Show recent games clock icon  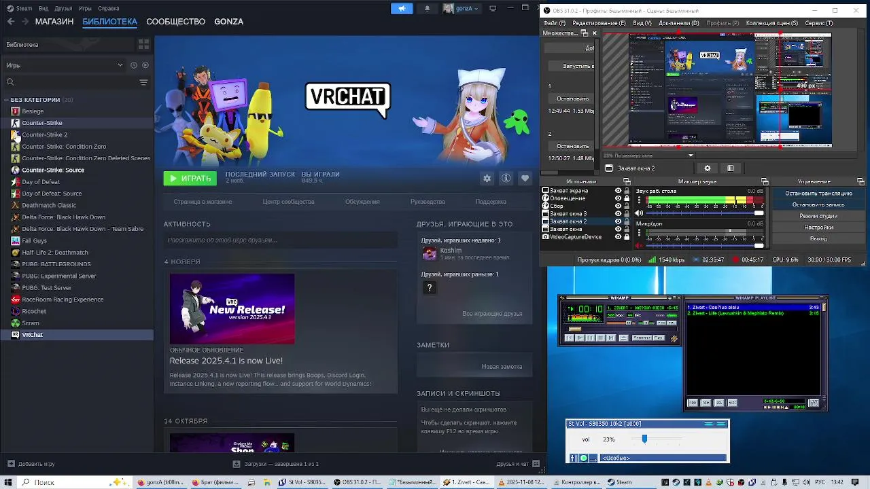134,65
